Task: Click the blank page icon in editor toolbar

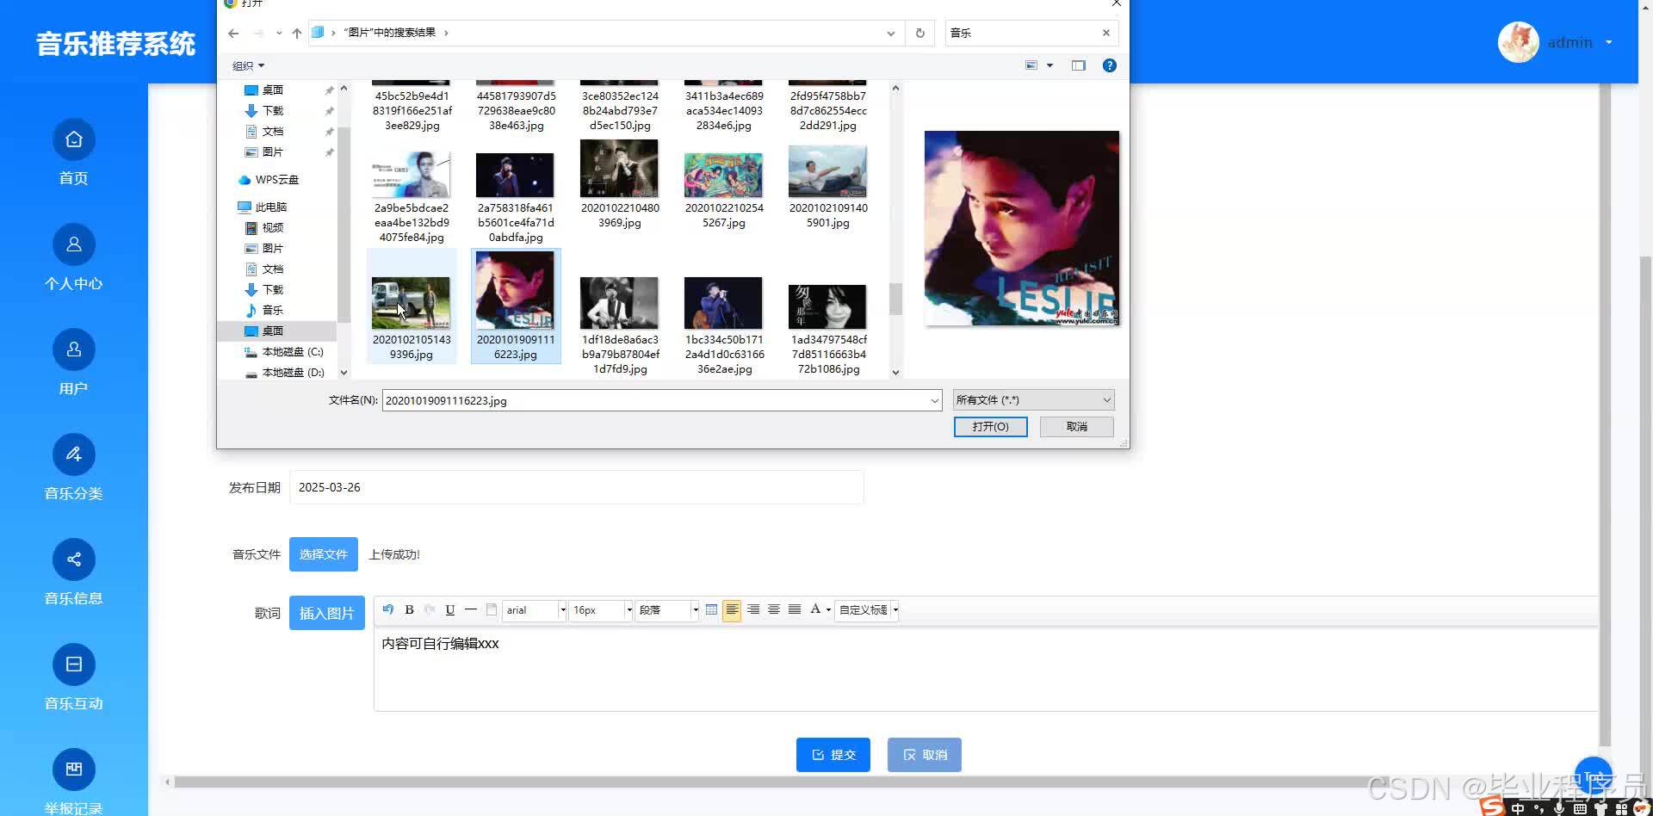Action: [492, 609]
